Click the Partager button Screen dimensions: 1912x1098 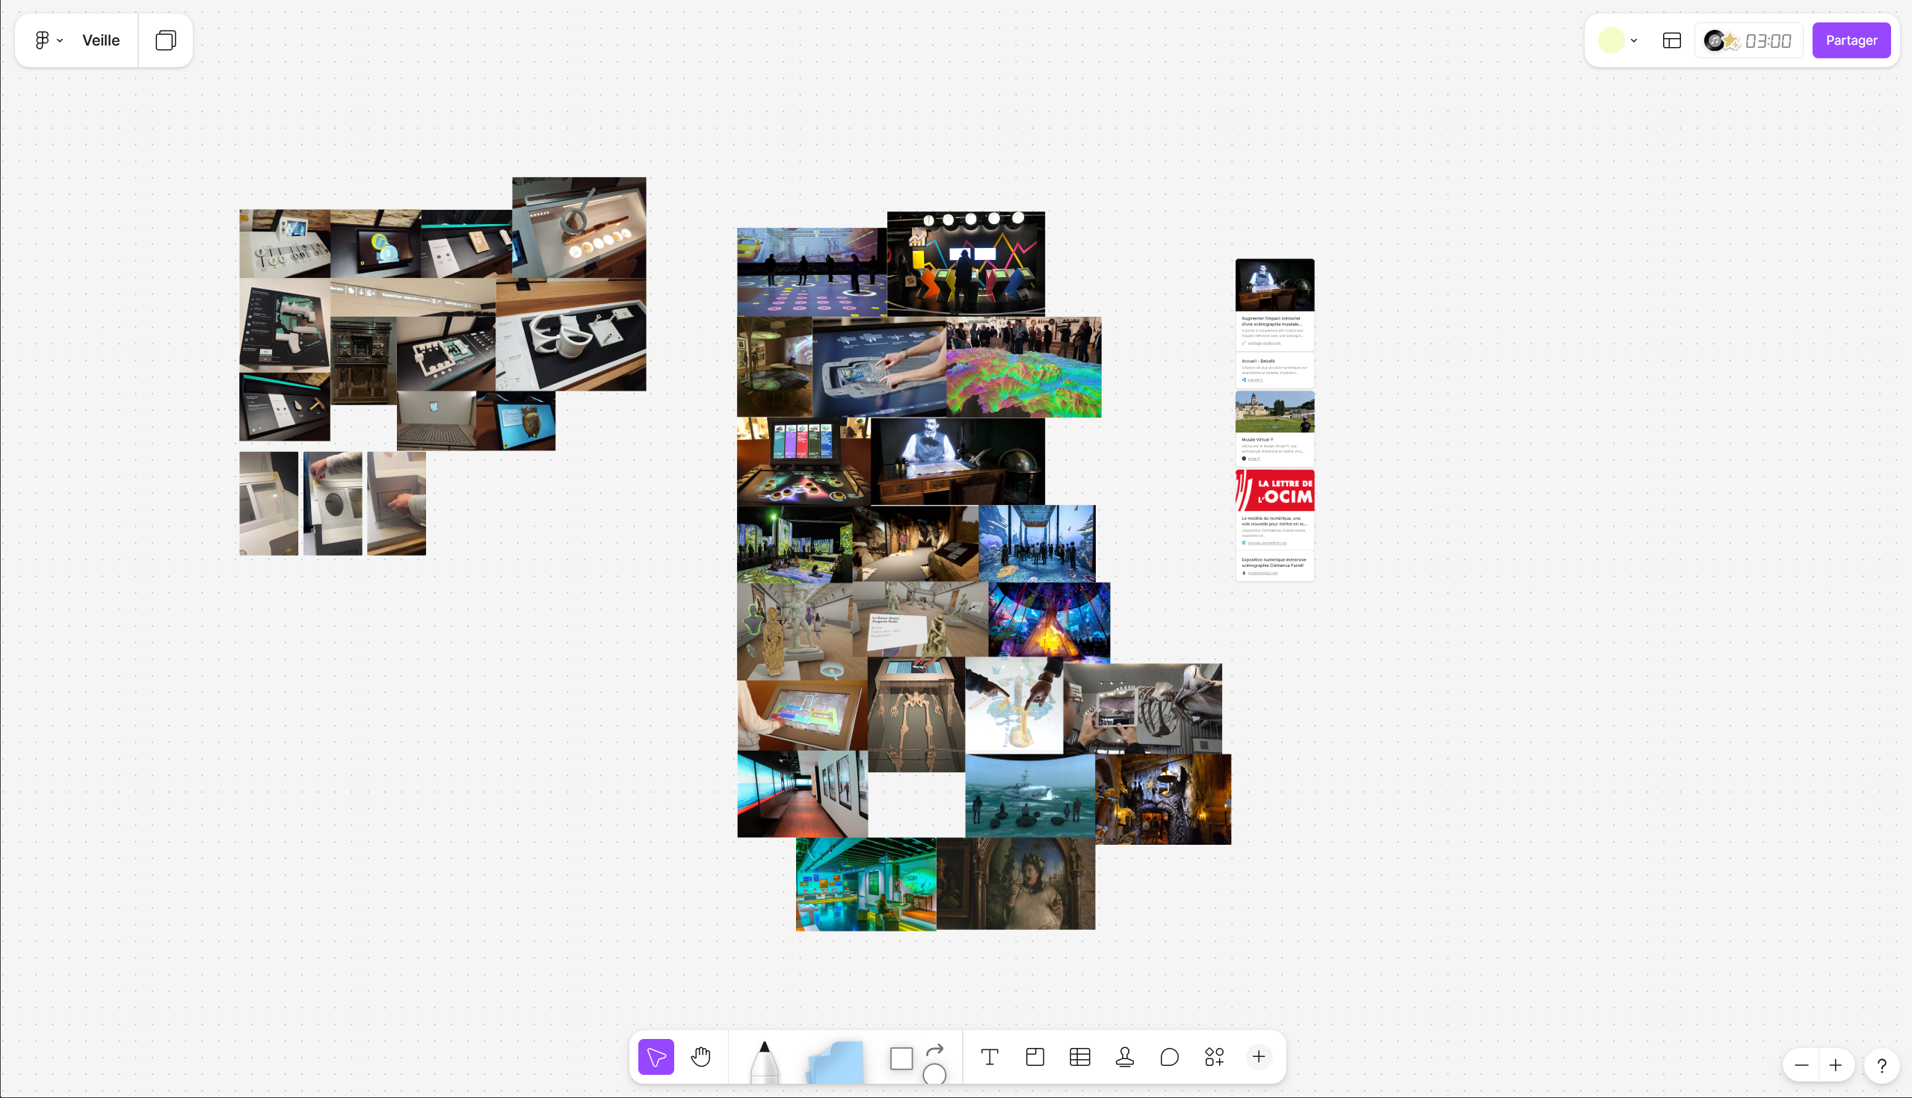click(x=1851, y=40)
